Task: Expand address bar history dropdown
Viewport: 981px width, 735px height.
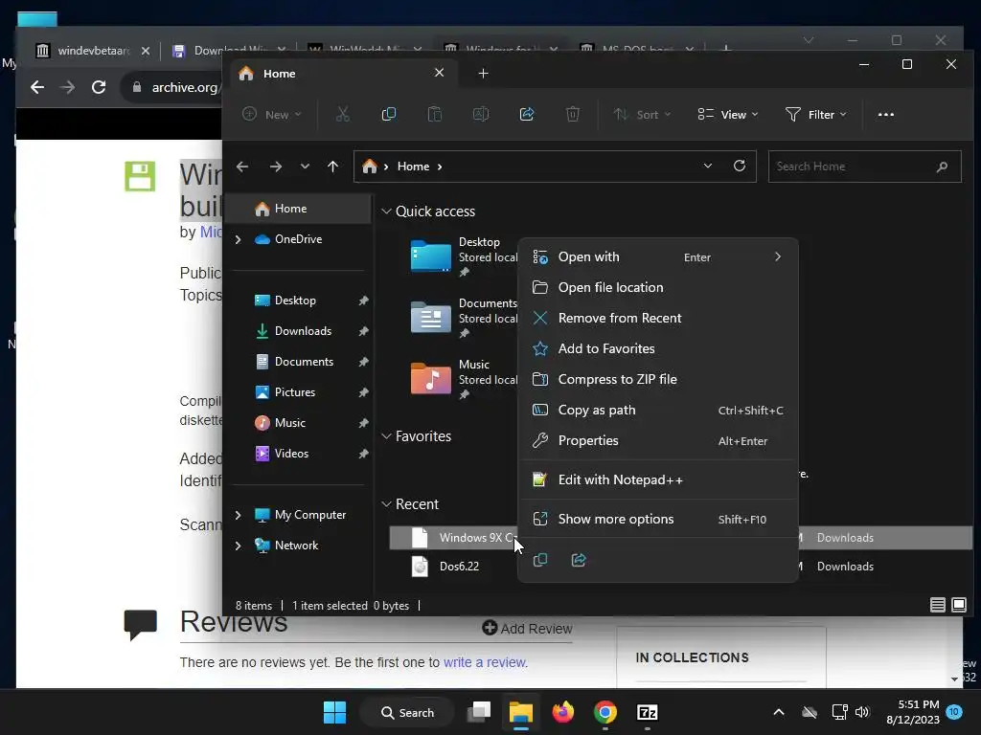Action: pos(708,166)
